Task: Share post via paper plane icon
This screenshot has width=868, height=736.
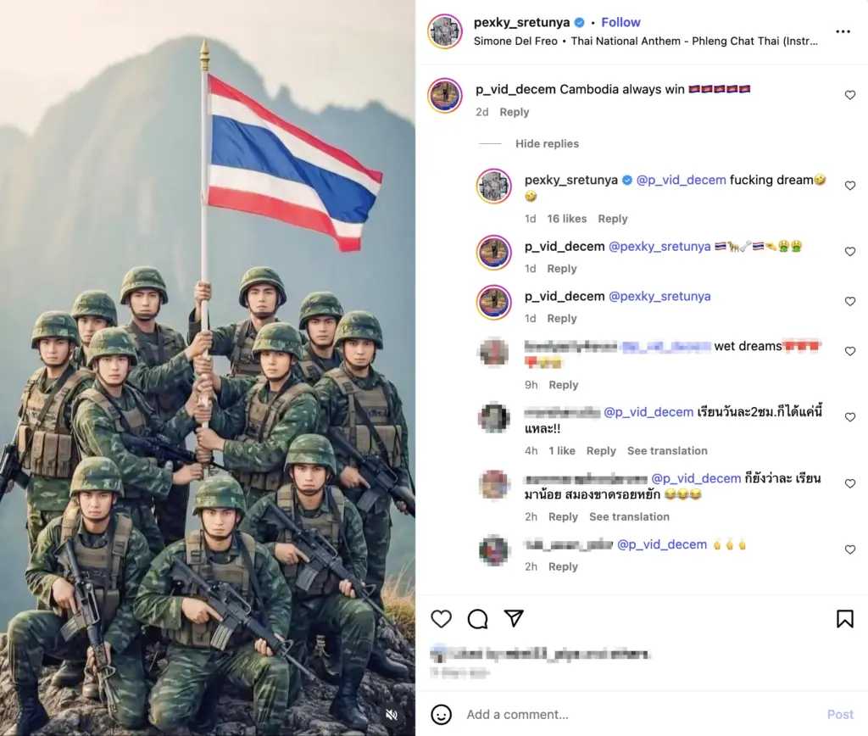Action: [x=514, y=618]
